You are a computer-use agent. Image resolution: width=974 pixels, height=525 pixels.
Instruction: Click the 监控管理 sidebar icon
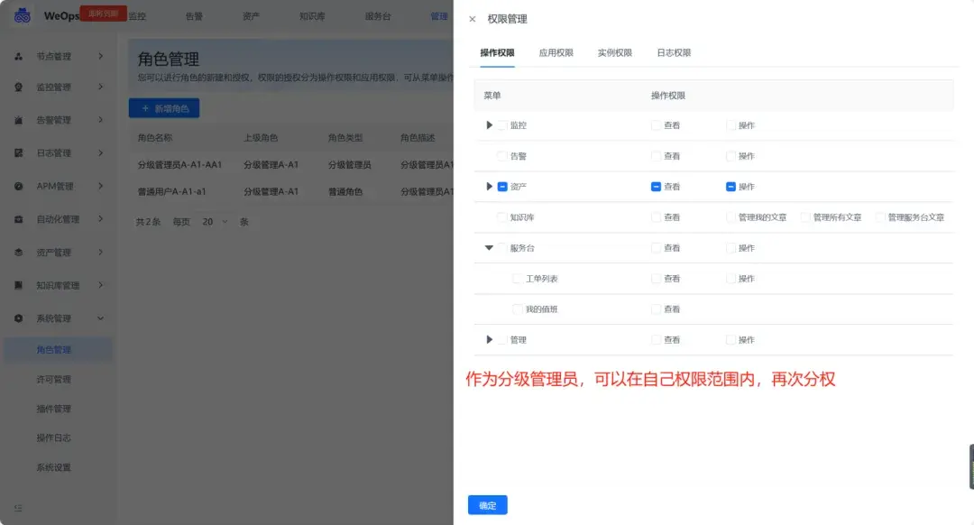point(19,87)
